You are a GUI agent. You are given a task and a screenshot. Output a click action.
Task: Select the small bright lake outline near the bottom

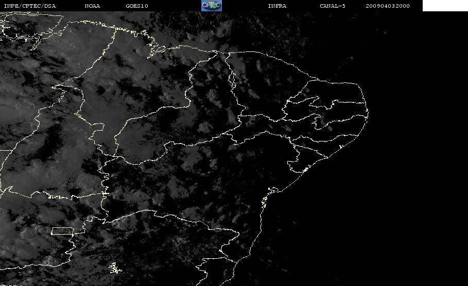coord(115,268)
